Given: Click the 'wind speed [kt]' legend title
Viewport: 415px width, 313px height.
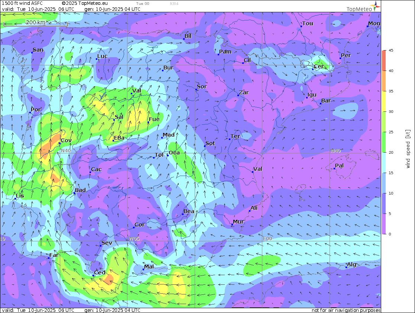Looking at the screenshot, I should tap(408, 149).
